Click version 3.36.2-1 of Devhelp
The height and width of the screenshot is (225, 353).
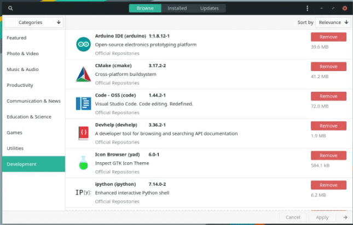click(x=157, y=125)
